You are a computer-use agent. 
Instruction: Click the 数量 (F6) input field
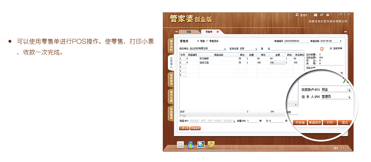click(x=252, y=121)
